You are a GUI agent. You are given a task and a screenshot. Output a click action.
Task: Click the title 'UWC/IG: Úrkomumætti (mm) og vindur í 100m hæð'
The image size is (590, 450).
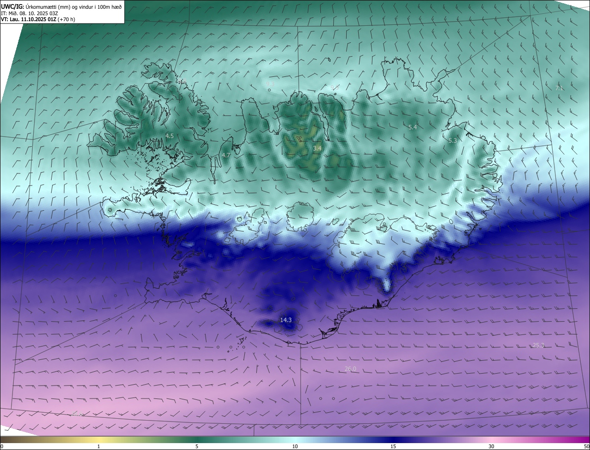click(61, 6)
